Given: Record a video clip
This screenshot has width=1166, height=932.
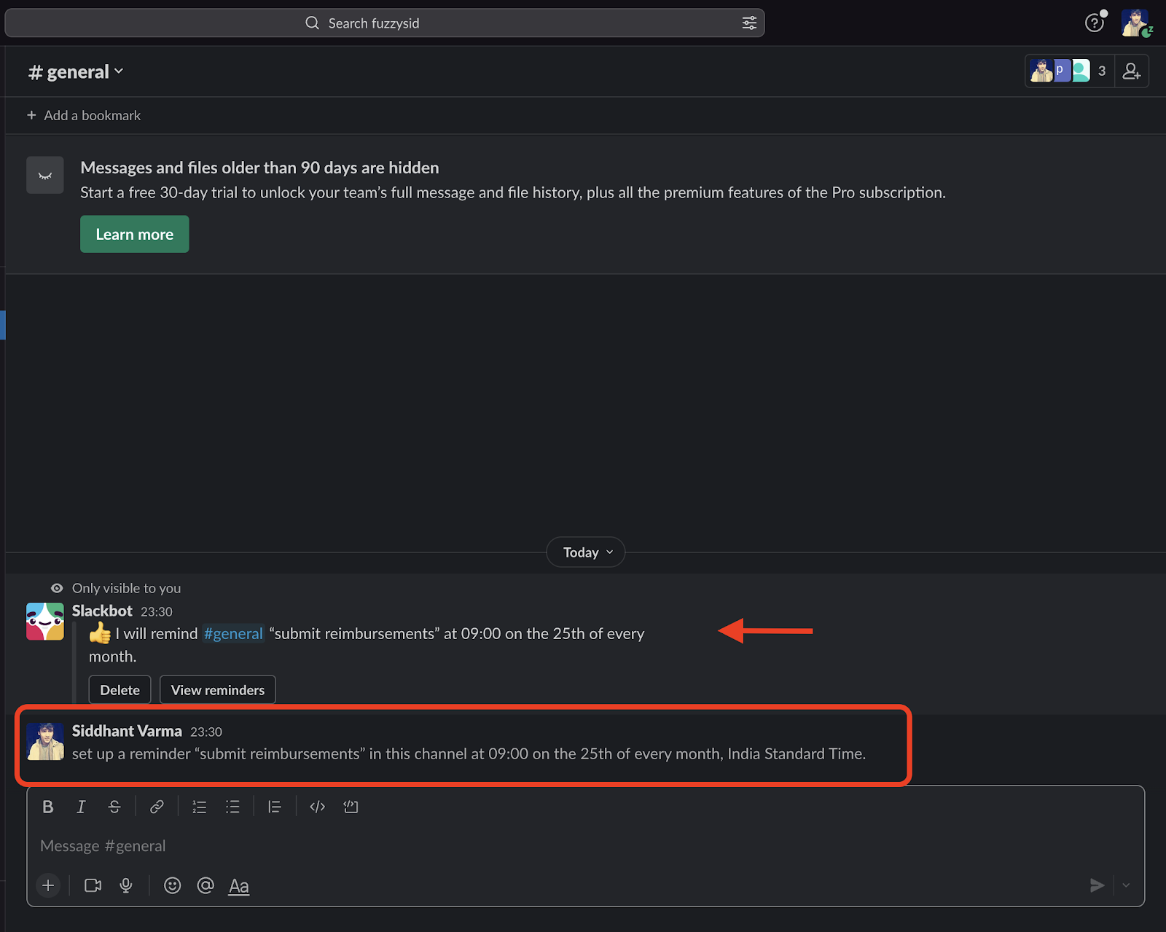Looking at the screenshot, I should [x=93, y=885].
